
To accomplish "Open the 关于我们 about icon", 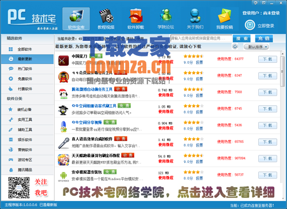I will tap(195, 18).
